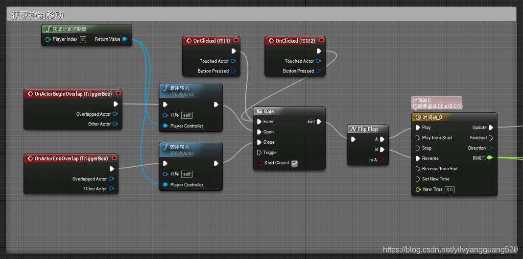Click the timeline Update output pin
The image size is (523, 259).
[x=491, y=128]
